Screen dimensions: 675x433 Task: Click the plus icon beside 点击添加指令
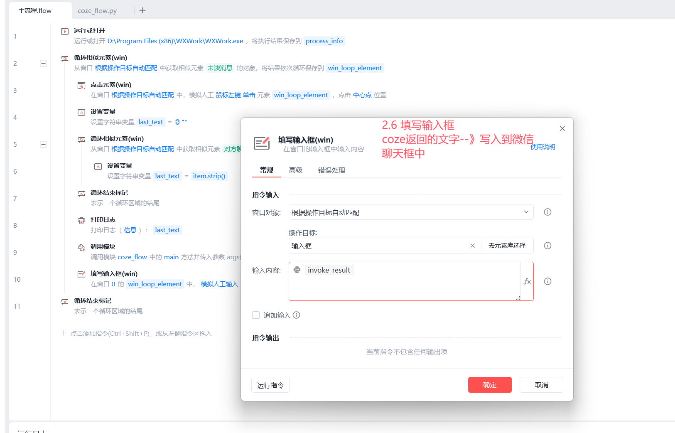coord(64,333)
